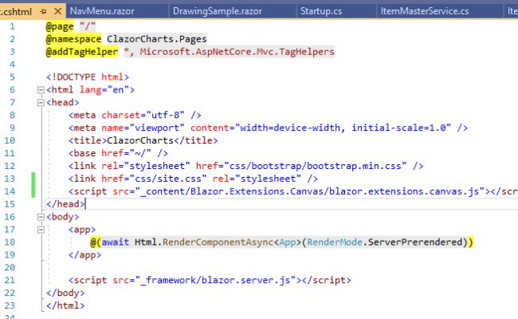
Task: Click the blazor.extensions.canvas.js script path
Action: click(x=312, y=191)
